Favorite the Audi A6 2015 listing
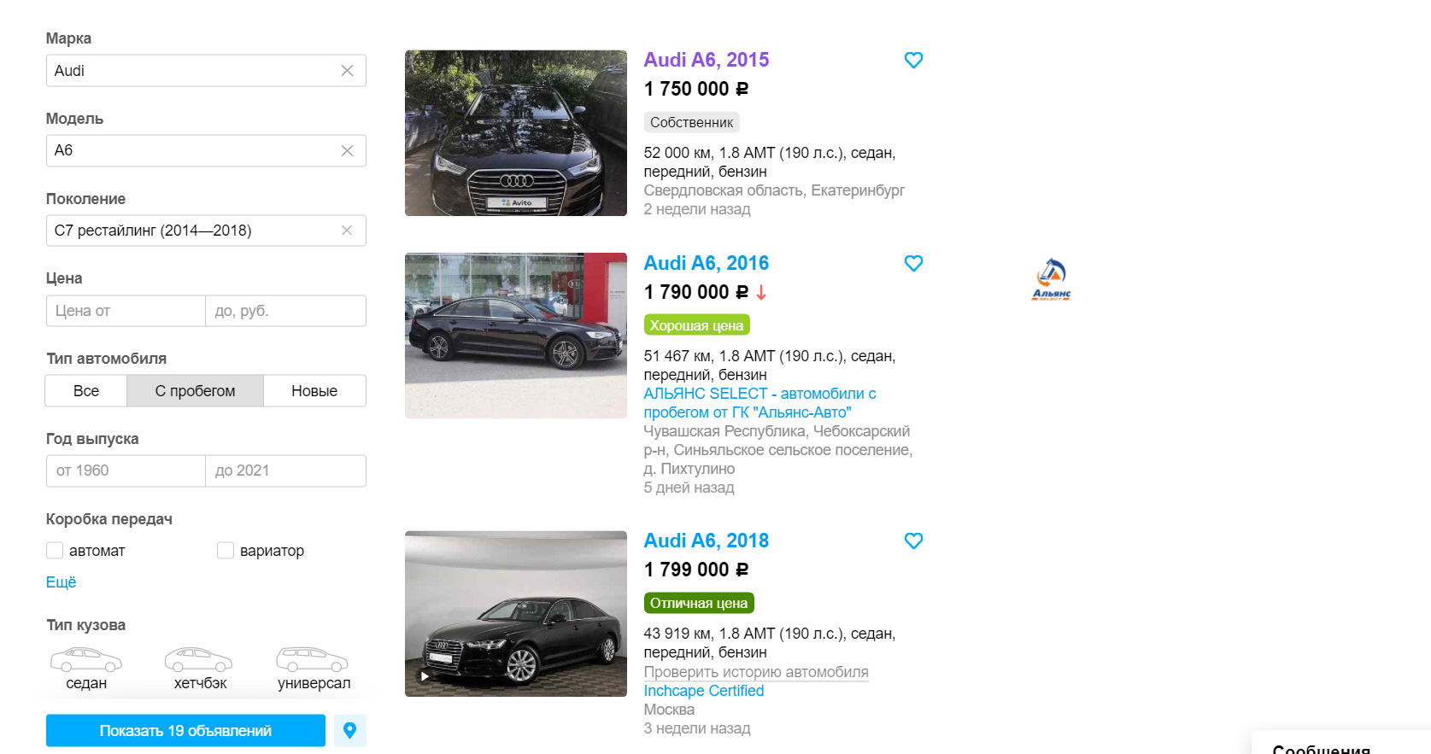Screen dimensions: 1431x754 pos(913,61)
